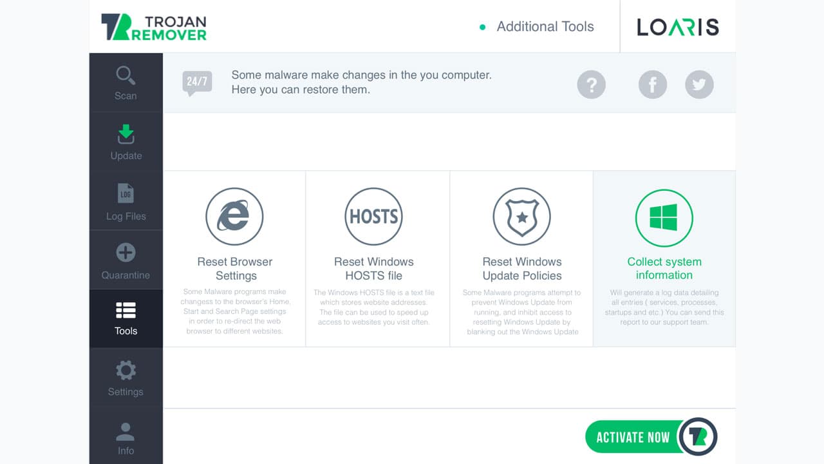824x464 pixels.
Task: Click the Collect system information link
Action: [x=664, y=268]
